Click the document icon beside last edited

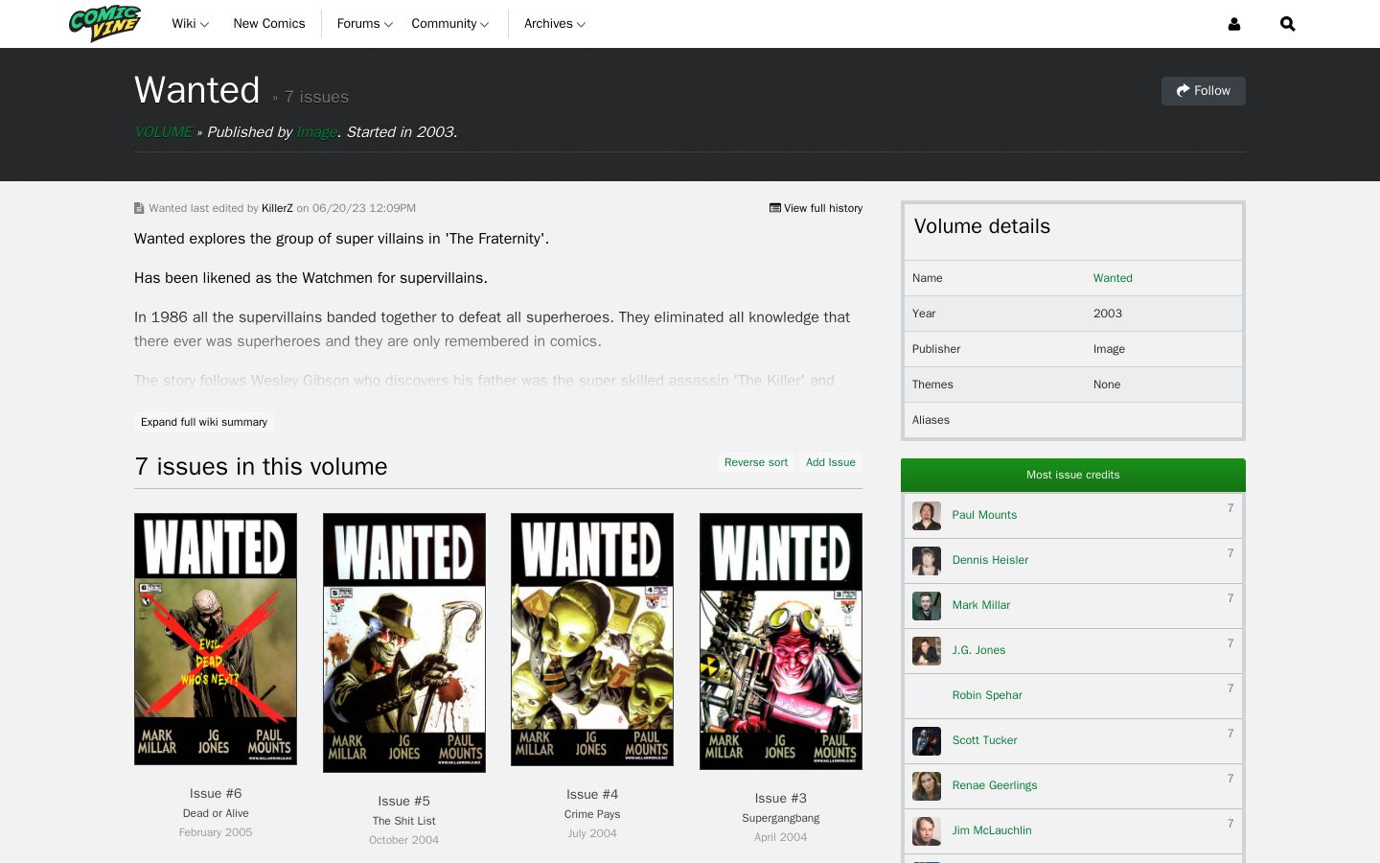[139, 208]
